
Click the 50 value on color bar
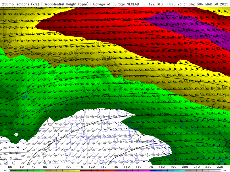tap(10, 167)
